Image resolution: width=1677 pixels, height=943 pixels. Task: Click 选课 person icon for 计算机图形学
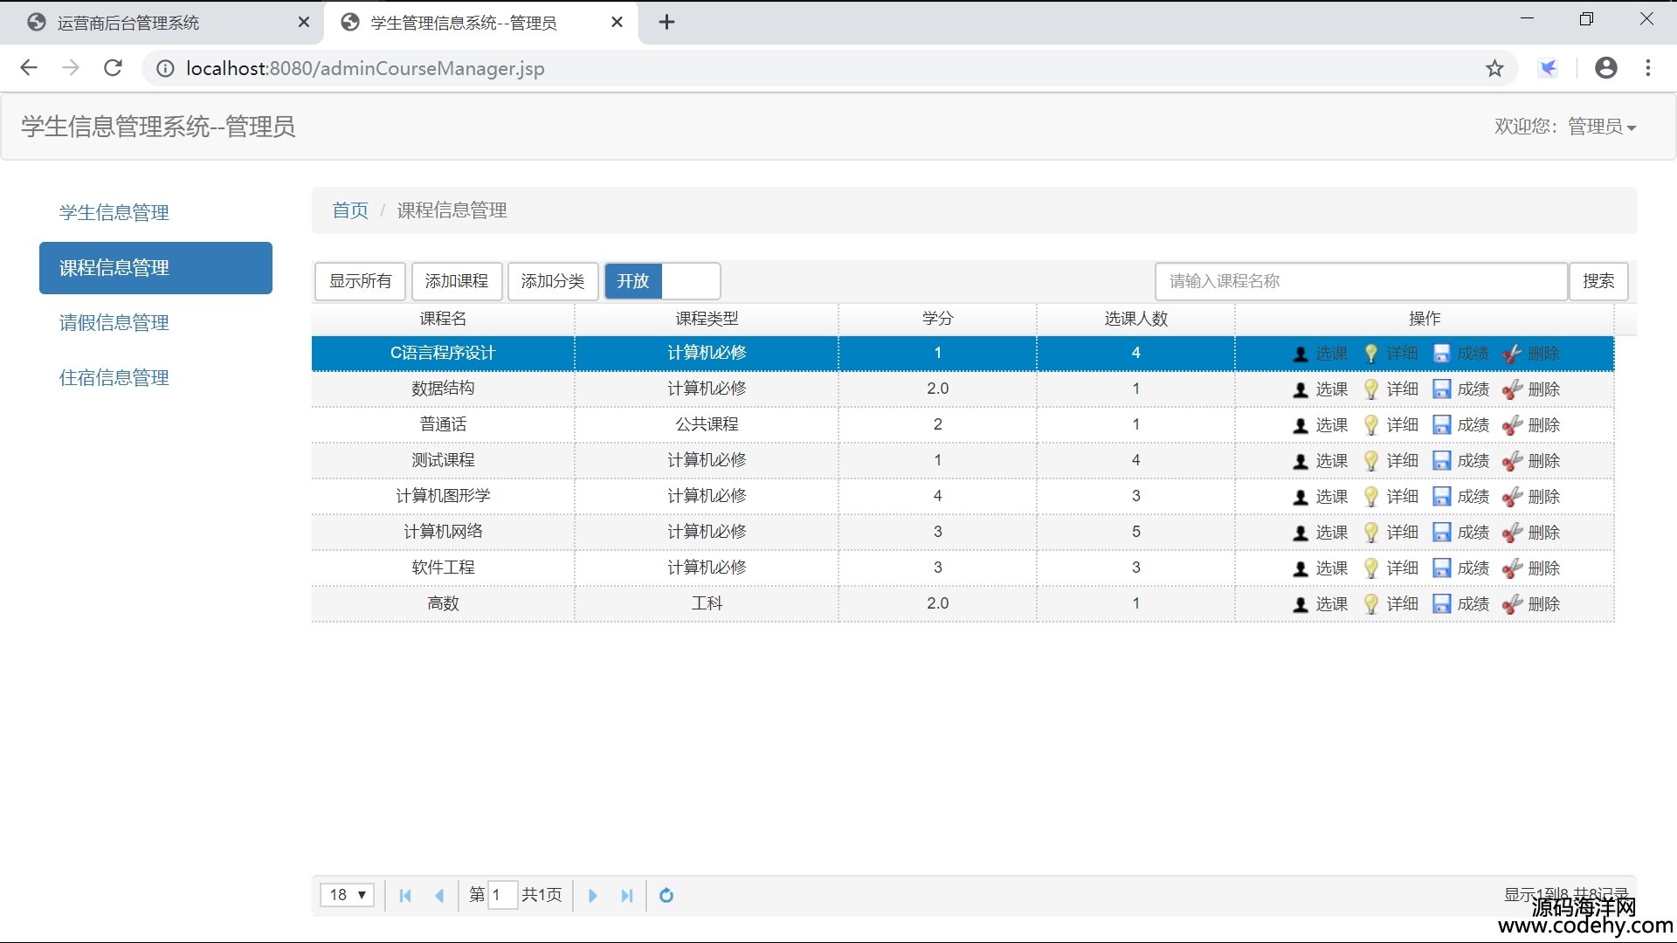(1301, 497)
